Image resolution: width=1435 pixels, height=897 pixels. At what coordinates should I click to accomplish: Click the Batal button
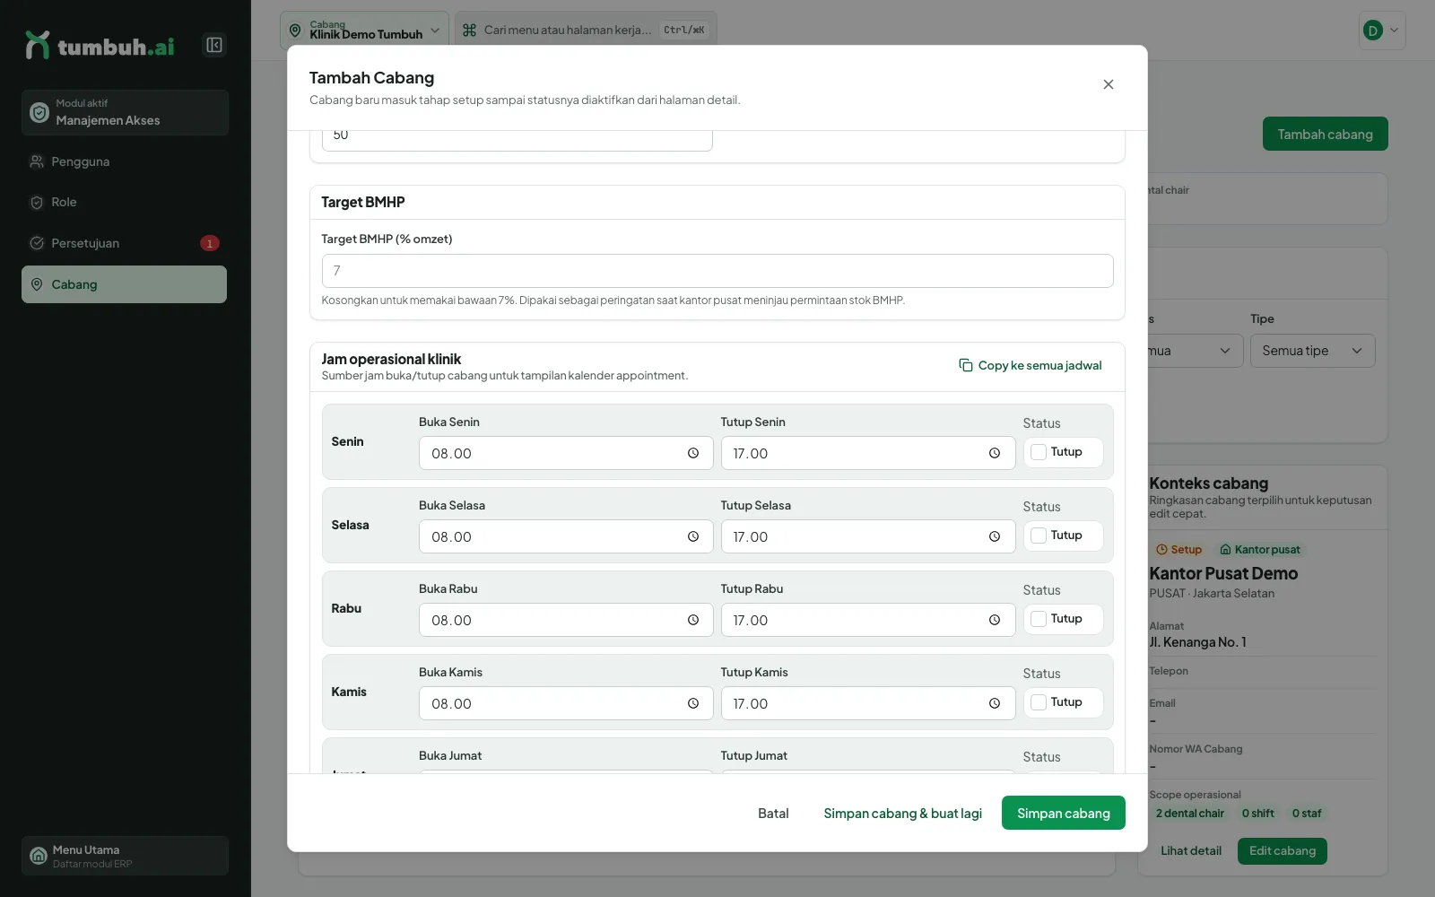773,813
